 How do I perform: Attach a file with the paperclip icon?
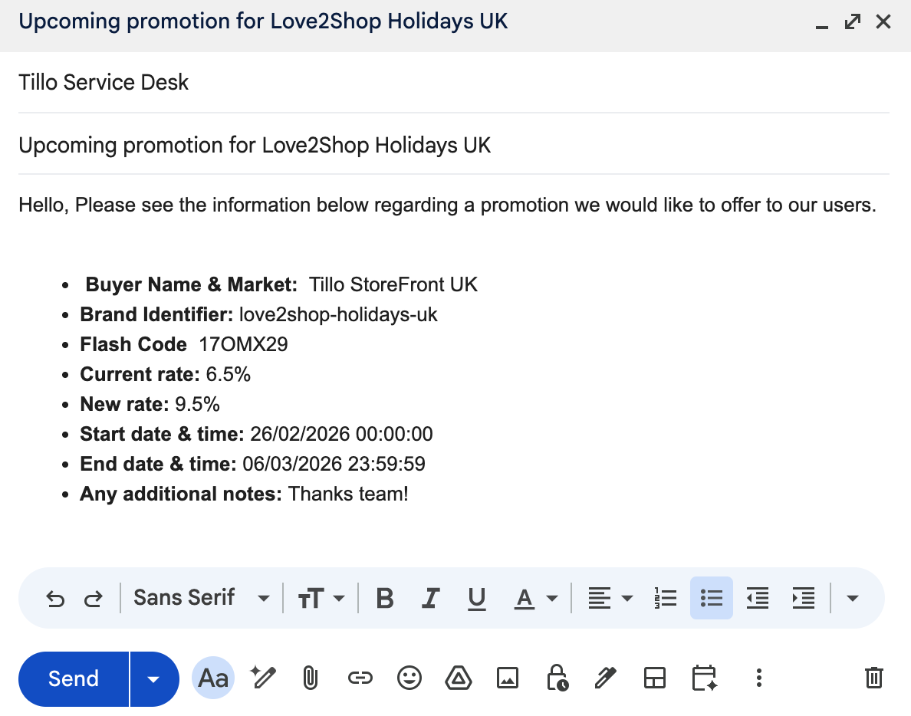click(310, 678)
